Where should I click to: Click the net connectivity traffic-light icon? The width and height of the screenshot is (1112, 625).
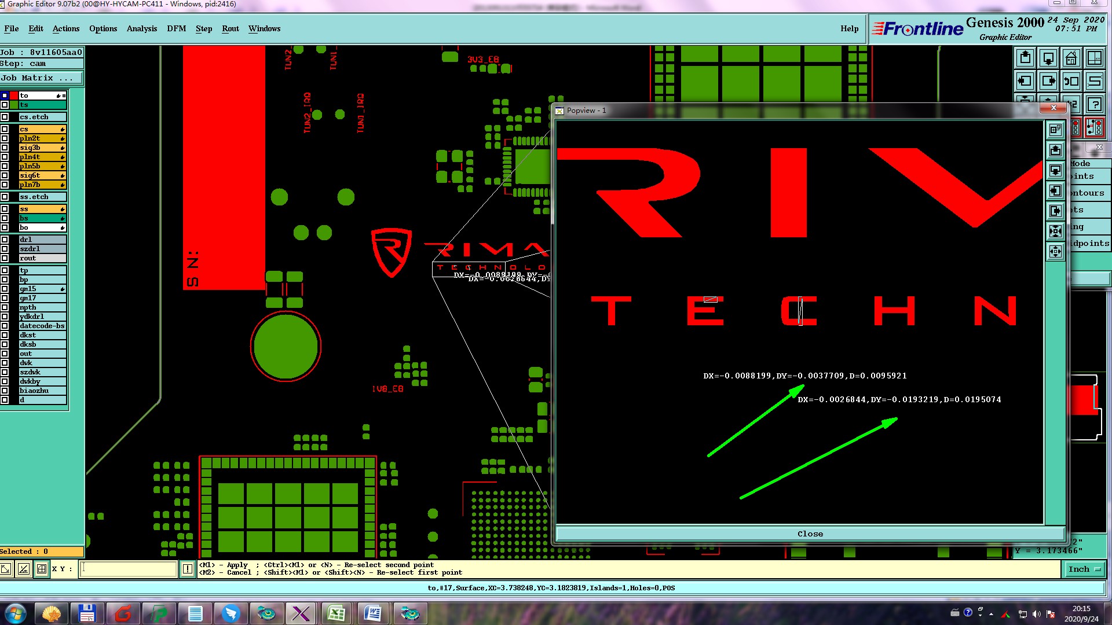(1095, 127)
